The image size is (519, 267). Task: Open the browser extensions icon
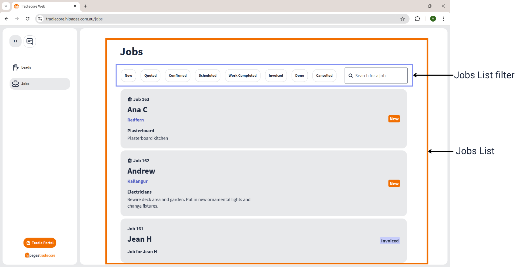(417, 19)
